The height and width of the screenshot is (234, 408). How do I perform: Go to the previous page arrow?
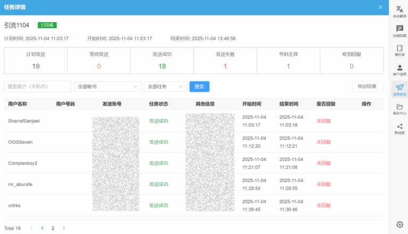click(31, 228)
